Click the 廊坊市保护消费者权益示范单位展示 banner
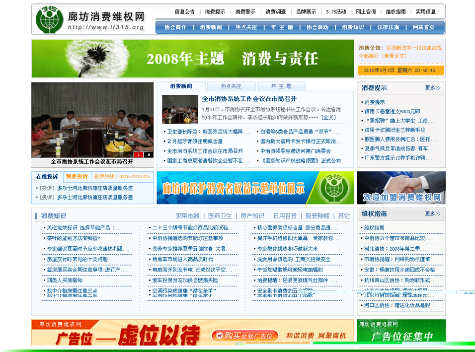 (x=255, y=188)
